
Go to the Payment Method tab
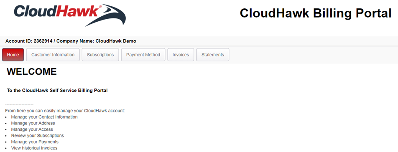point(143,55)
